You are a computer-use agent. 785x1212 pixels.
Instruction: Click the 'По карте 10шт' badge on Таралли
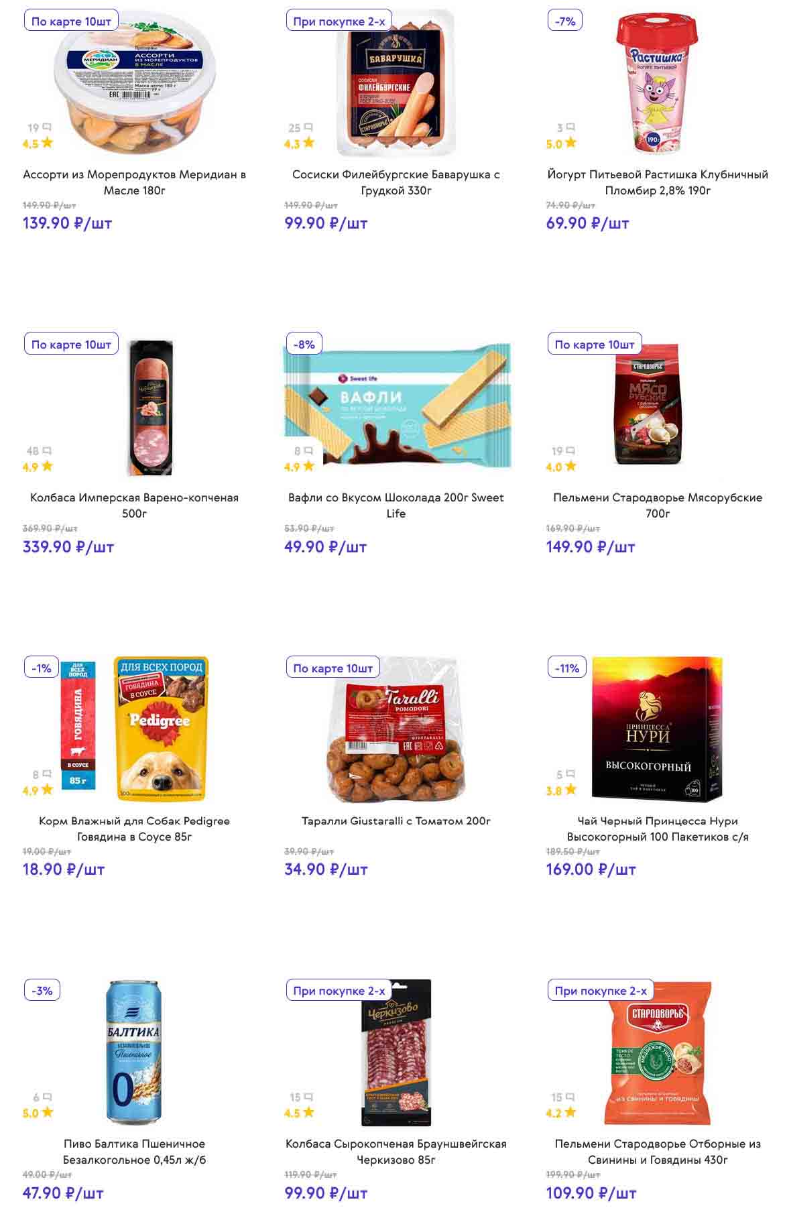click(x=333, y=668)
